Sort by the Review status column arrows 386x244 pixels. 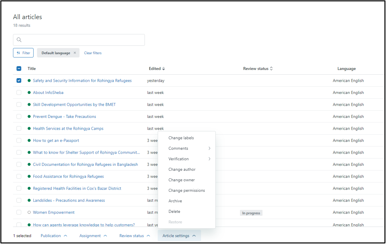click(x=271, y=69)
